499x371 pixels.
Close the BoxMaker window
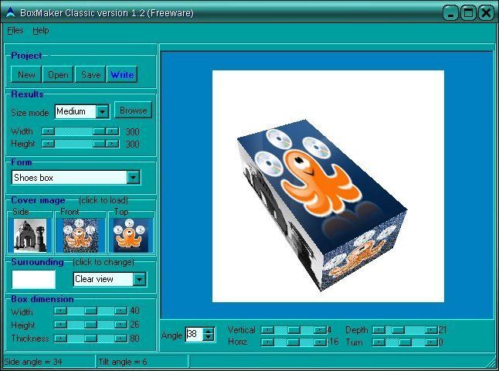click(x=487, y=13)
